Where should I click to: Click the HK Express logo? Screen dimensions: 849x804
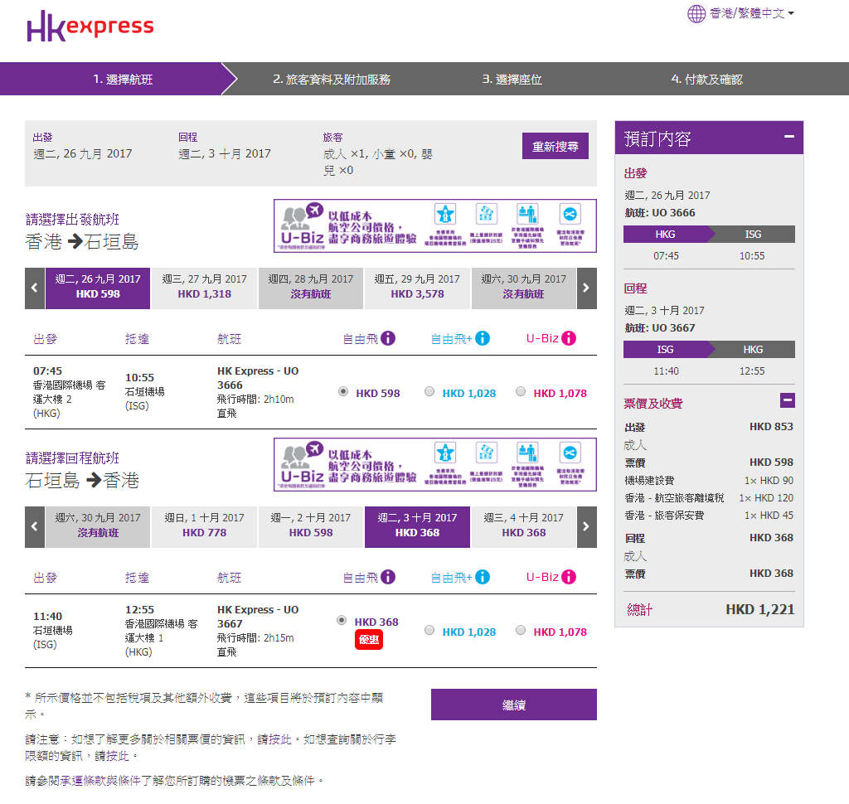point(90,26)
